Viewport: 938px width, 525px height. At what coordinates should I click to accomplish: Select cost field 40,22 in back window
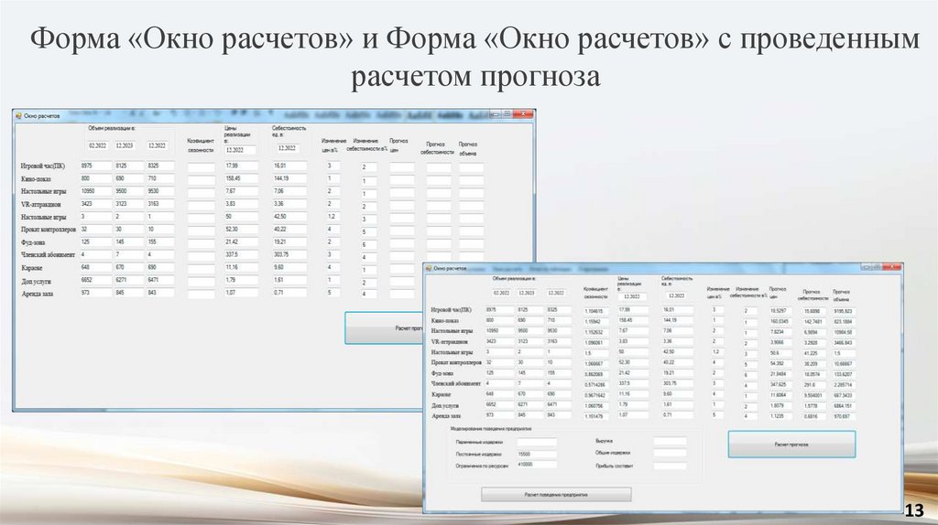[289, 229]
